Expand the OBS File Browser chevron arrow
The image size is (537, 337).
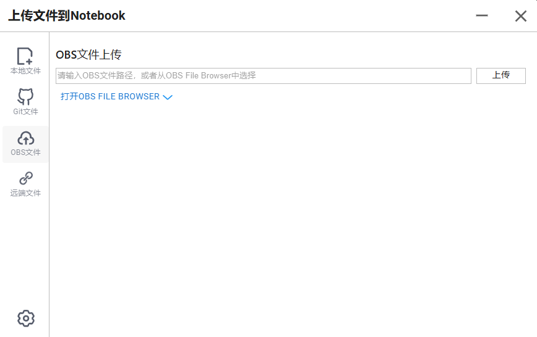click(168, 98)
